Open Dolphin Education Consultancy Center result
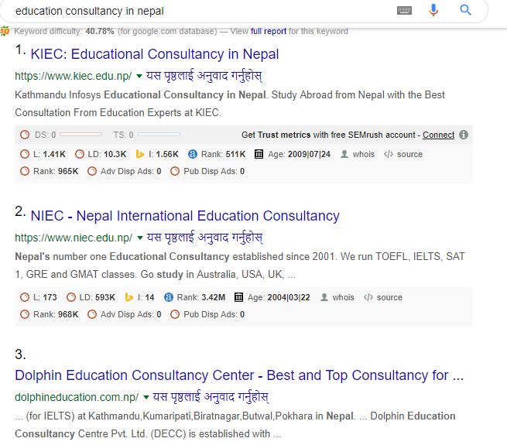The image size is (507, 445). click(239, 375)
